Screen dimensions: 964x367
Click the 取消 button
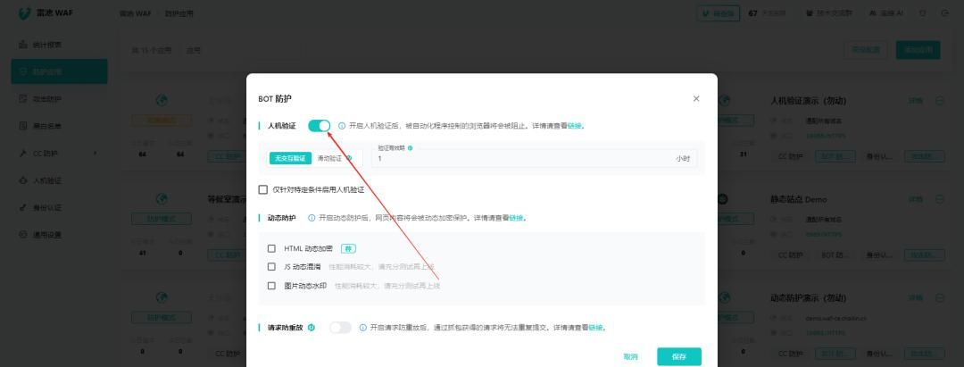point(630,356)
